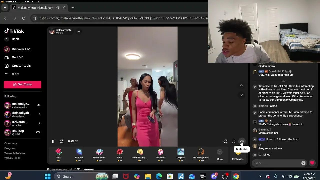The height and width of the screenshot is (180, 320).
Task: Send a Hand Heart gift
Action: [x=99, y=155]
